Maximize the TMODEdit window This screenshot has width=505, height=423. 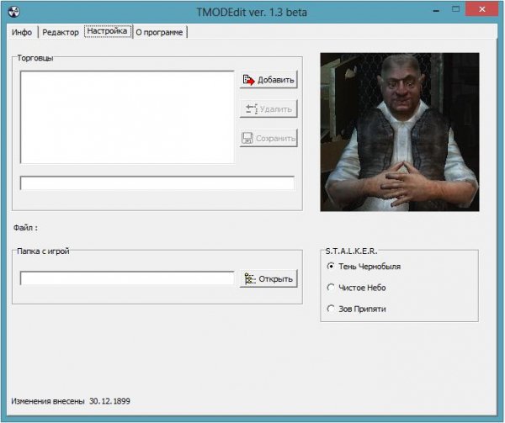(455, 9)
